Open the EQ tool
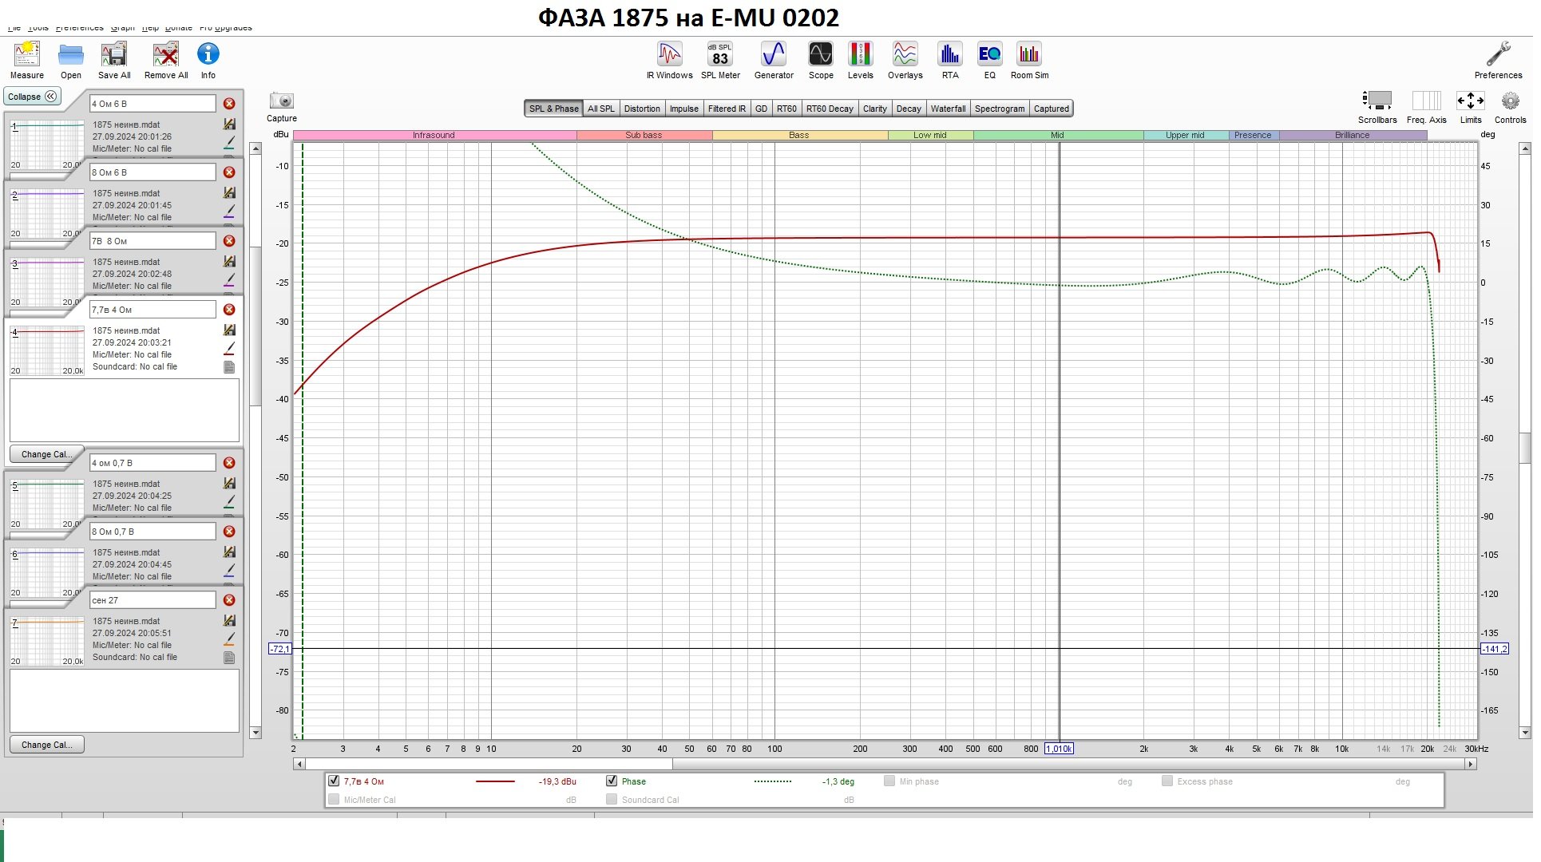The image size is (1541, 862). pos(989,56)
